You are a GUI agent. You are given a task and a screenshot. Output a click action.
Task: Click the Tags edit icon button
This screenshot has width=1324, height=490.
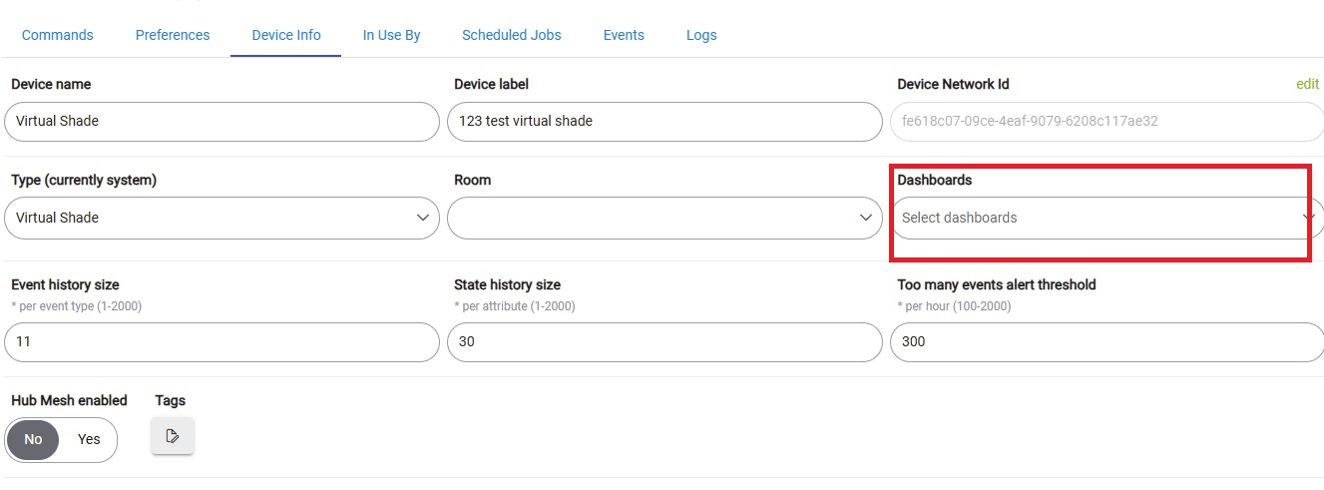pyautogui.click(x=173, y=436)
